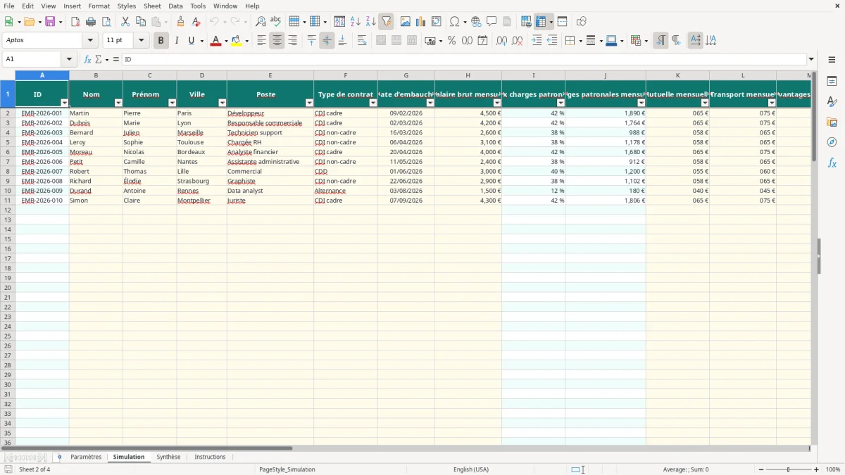
Task: Switch to the Paramètres sheet tab
Action: pos(86,457)
